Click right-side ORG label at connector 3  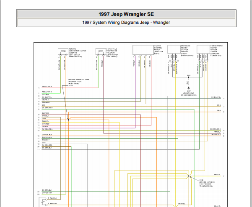219,111
